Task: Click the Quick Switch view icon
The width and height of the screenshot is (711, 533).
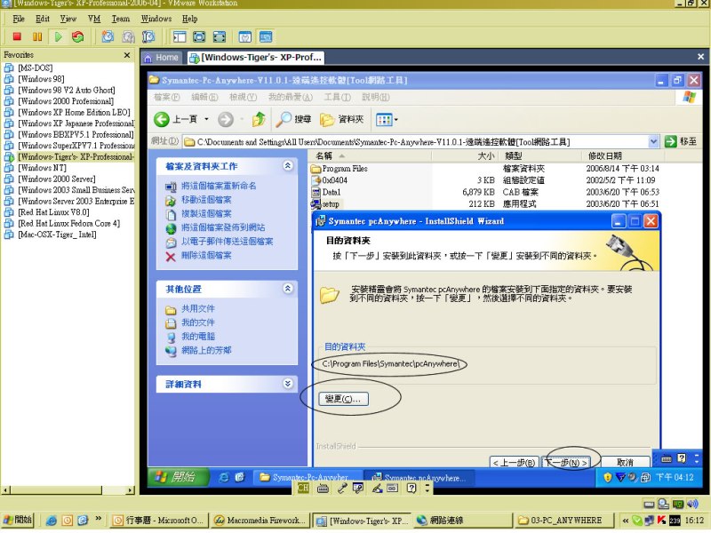Action: click(x=220, y=36)
